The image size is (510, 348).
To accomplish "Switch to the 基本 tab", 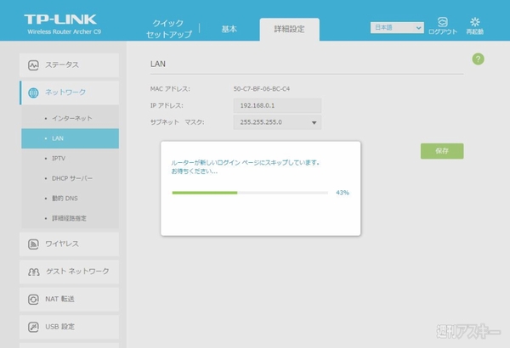I will tap(229, 29).
